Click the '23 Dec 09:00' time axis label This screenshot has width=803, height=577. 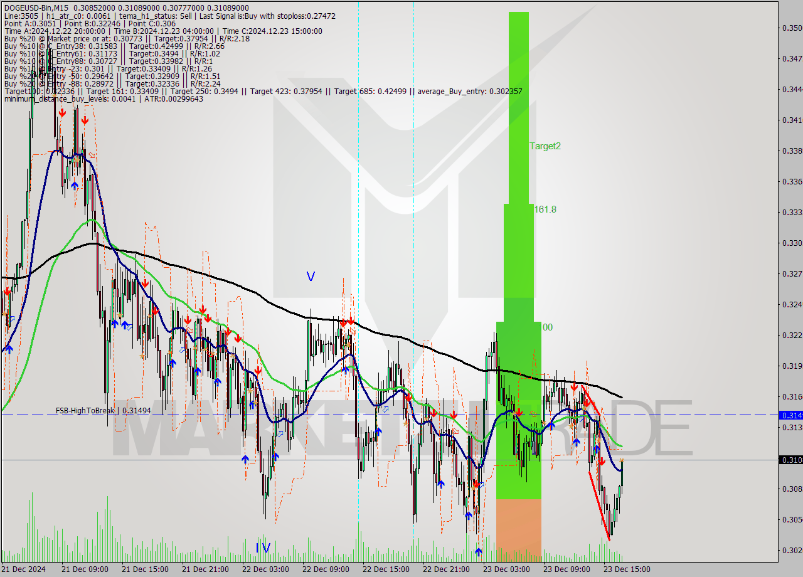tap(566, 569)
